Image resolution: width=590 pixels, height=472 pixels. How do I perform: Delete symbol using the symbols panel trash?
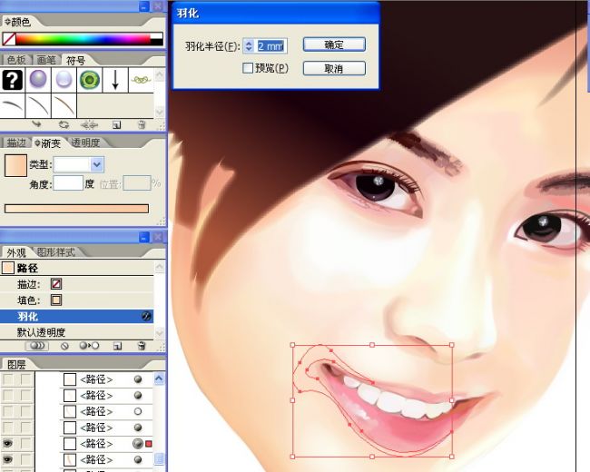[x=142, y=124]
